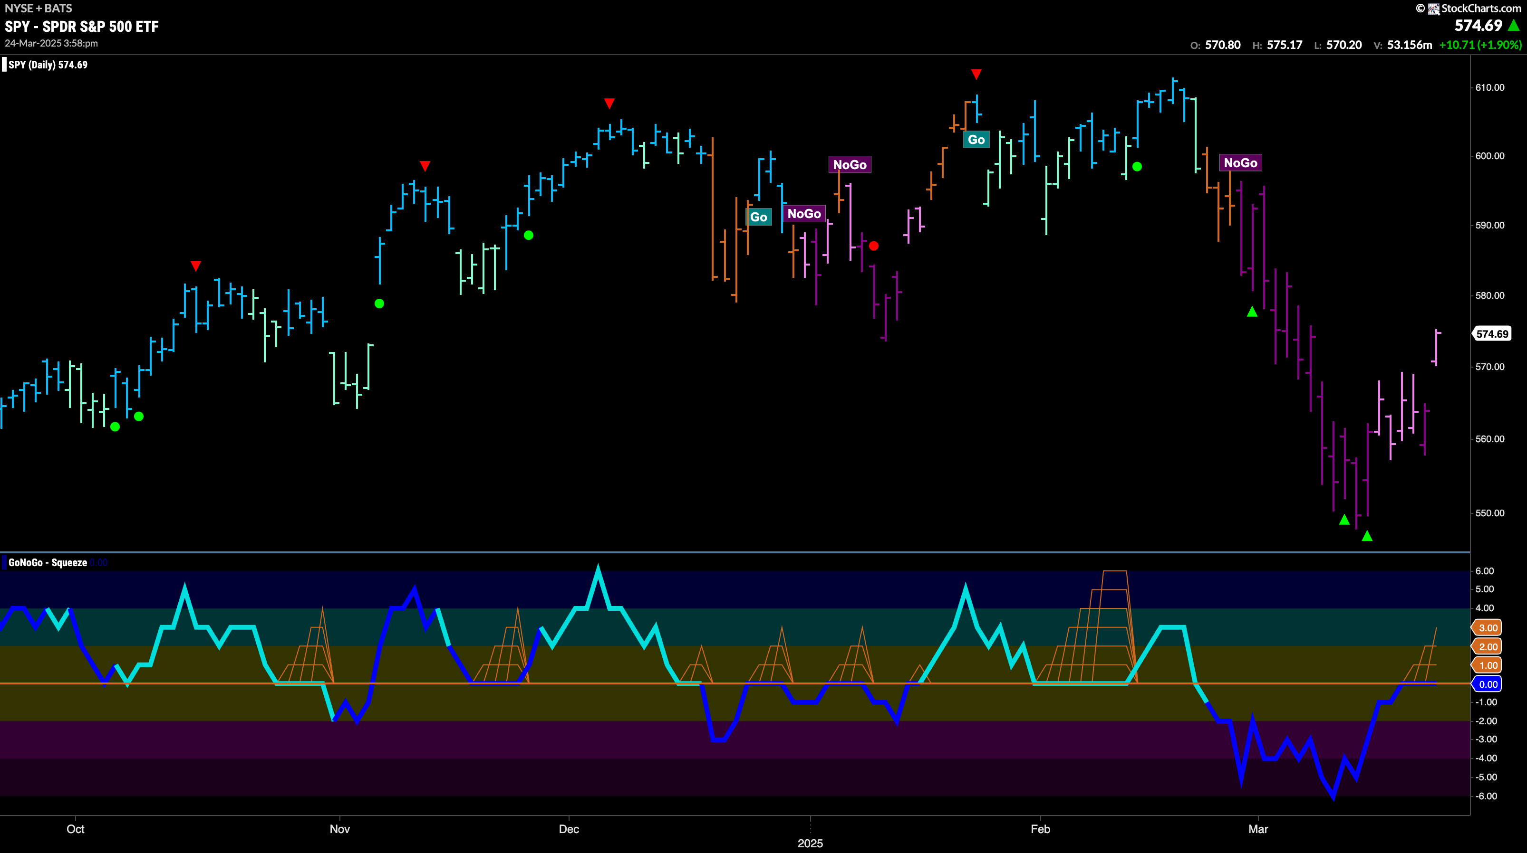Click the 570.00 price axis label
Screen dimensions: 1527x853
(1489, 367)
